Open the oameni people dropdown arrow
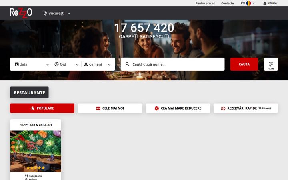This screenshot has width=288, height=180. (109, 64)
